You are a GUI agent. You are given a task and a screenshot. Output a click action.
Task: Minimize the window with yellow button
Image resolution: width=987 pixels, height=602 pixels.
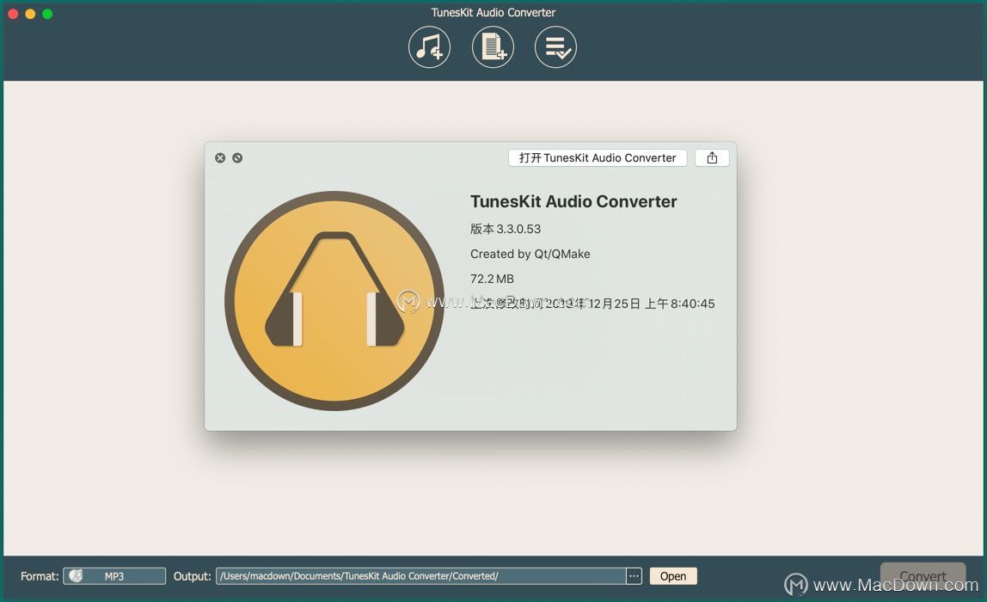[30, 14]
